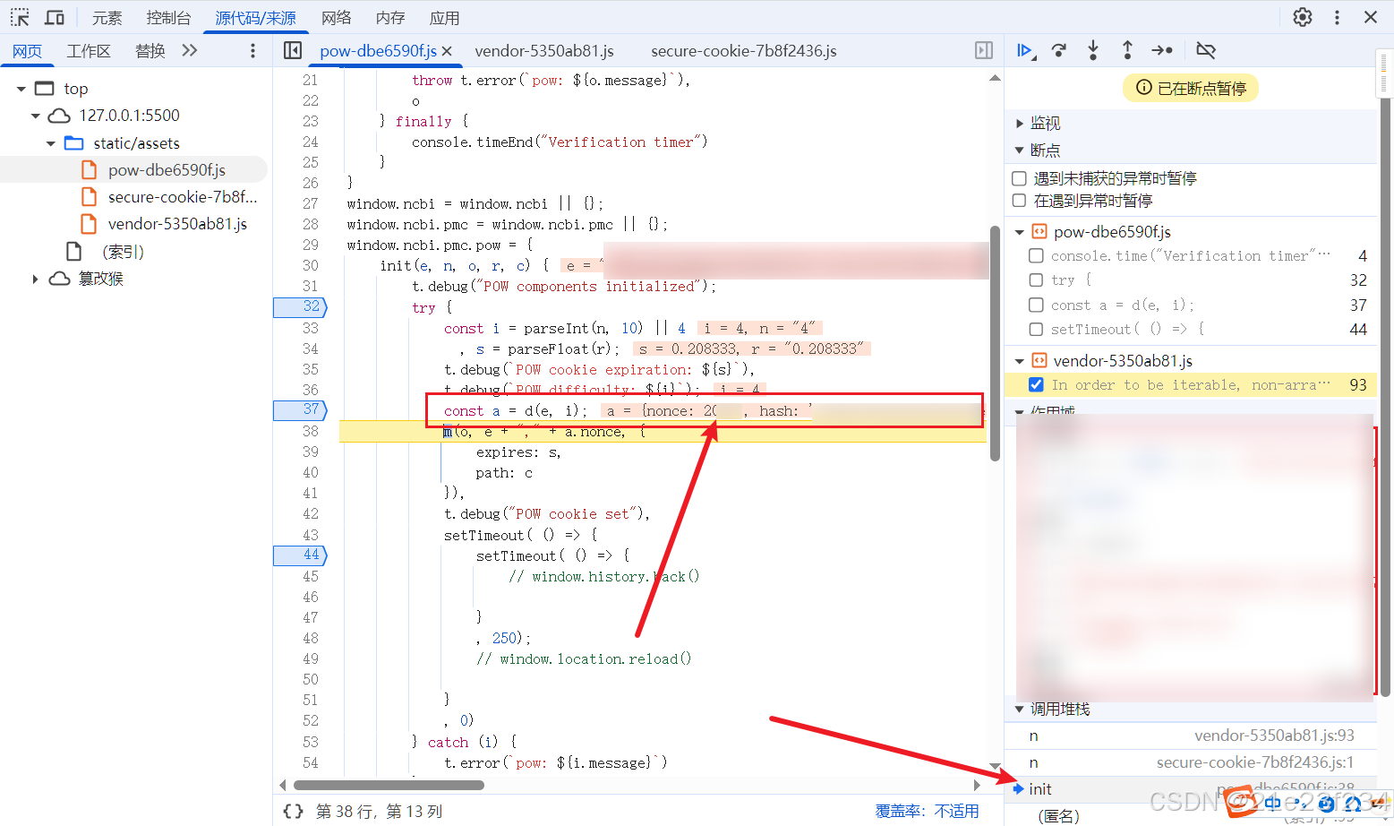Activate the inspect element picker icon

click(x=20, y=17)
